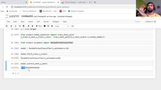The height and width of the screenshot is (90, 161).
Task: Open a new browser tab
Action: 95,2
